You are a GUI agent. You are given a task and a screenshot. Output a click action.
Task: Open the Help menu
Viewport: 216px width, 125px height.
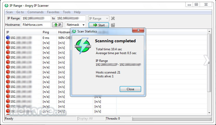(x=77, y=12)
